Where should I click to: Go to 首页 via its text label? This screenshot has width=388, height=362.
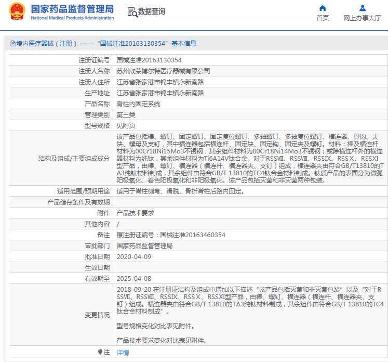coord(323,18)
